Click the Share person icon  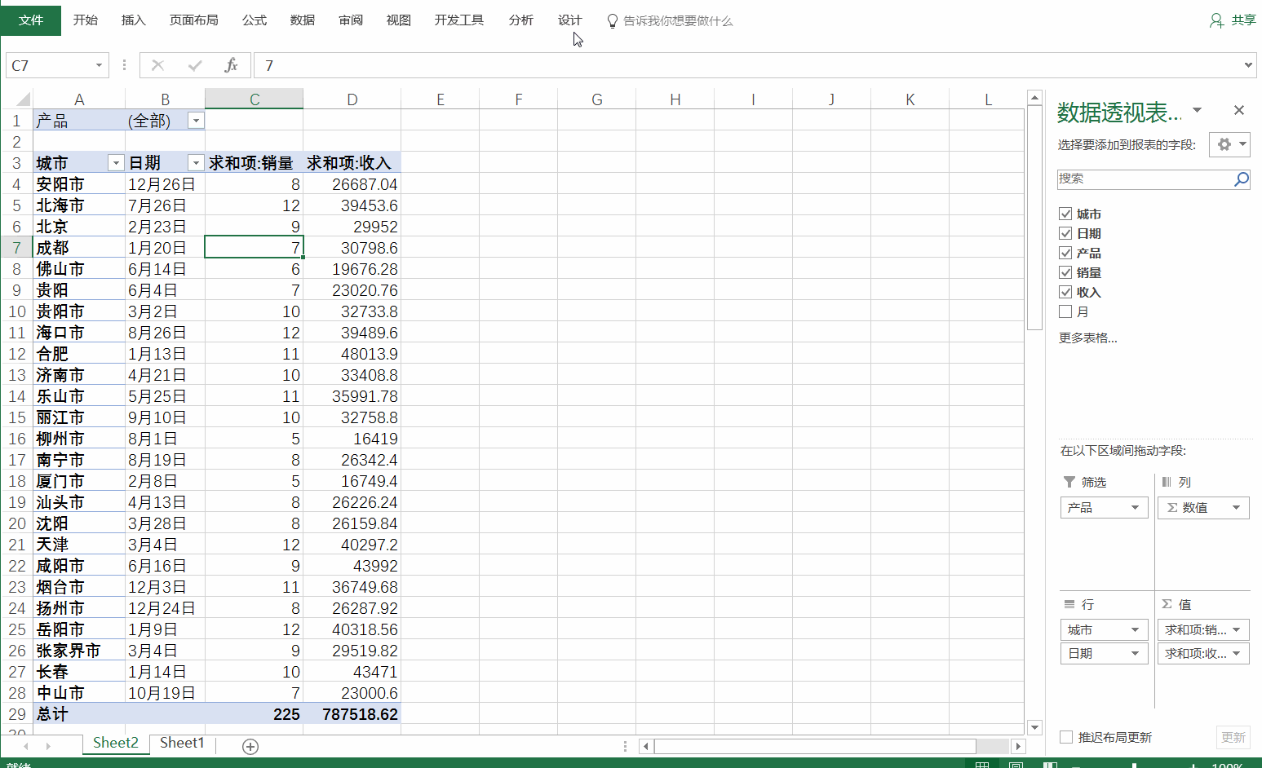point(1216,20)
